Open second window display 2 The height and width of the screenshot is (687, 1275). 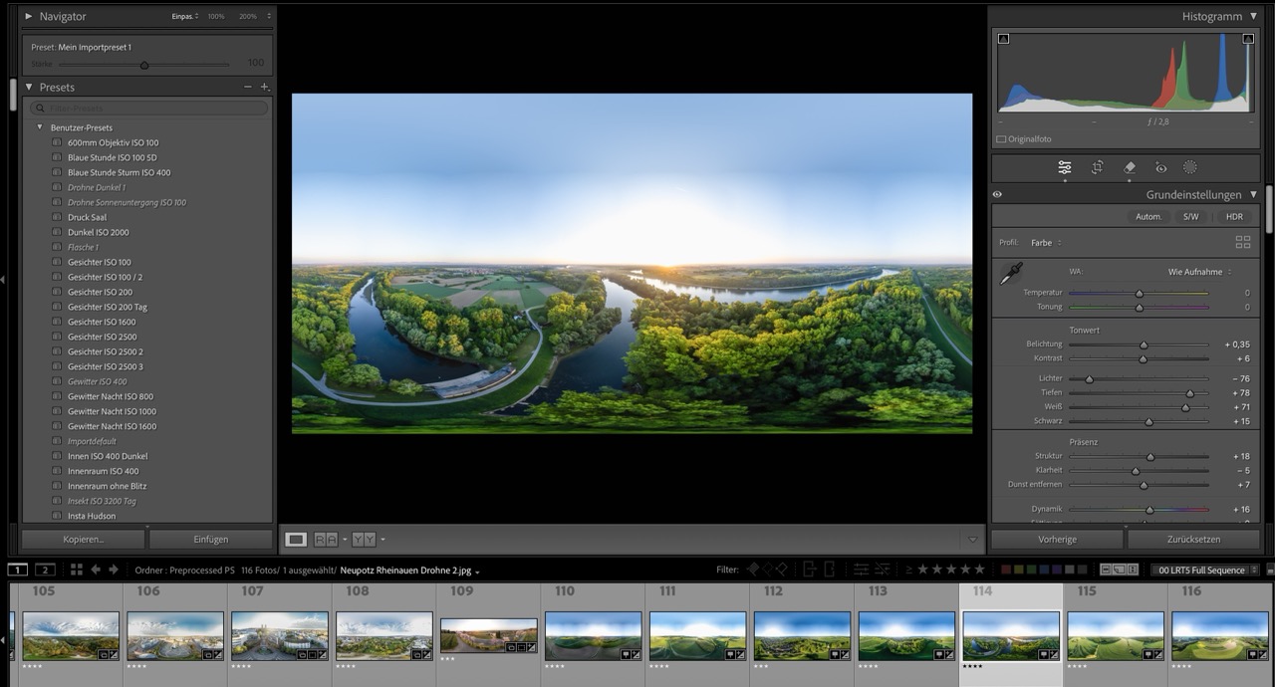click(45, 570)
